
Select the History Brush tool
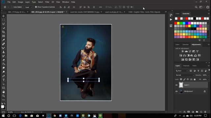(4, 56)
